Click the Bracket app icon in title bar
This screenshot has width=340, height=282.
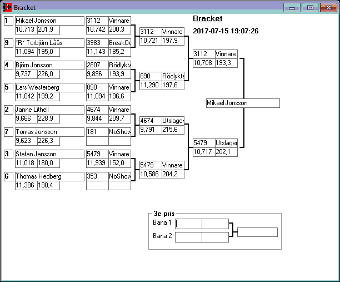pyautogui.click(x=7, y=7)
